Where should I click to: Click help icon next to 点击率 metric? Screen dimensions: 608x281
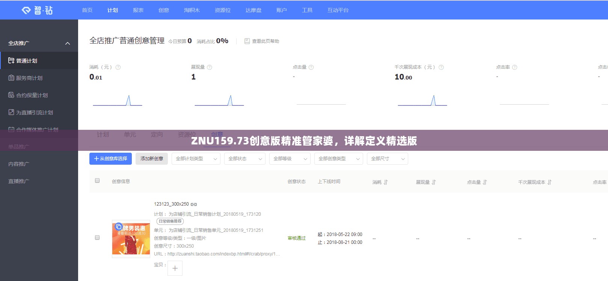tap(514, 67)
